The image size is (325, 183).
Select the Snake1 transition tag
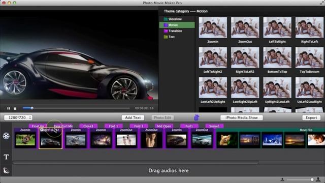[x=214, y=126]
